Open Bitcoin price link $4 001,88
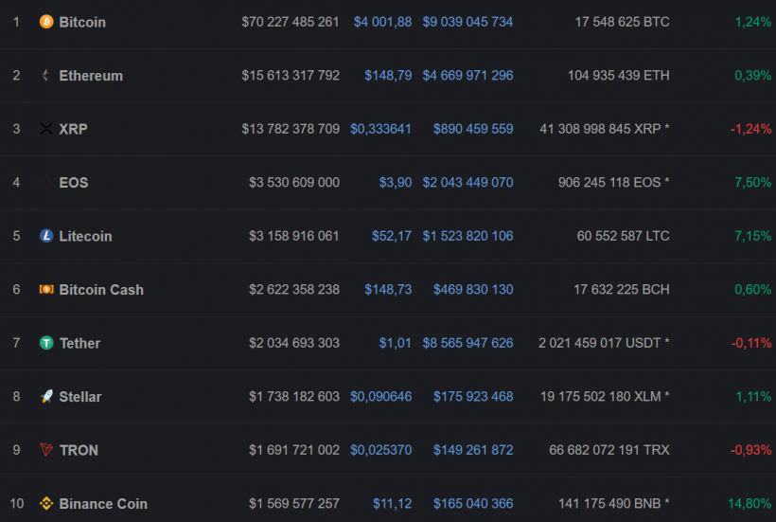 pyautogui.click(x=382, y=22)
